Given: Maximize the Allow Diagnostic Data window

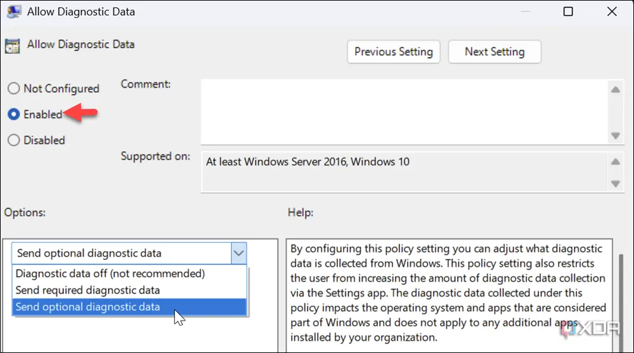Looking at the screenshot, I should click(x=568, y=12).
